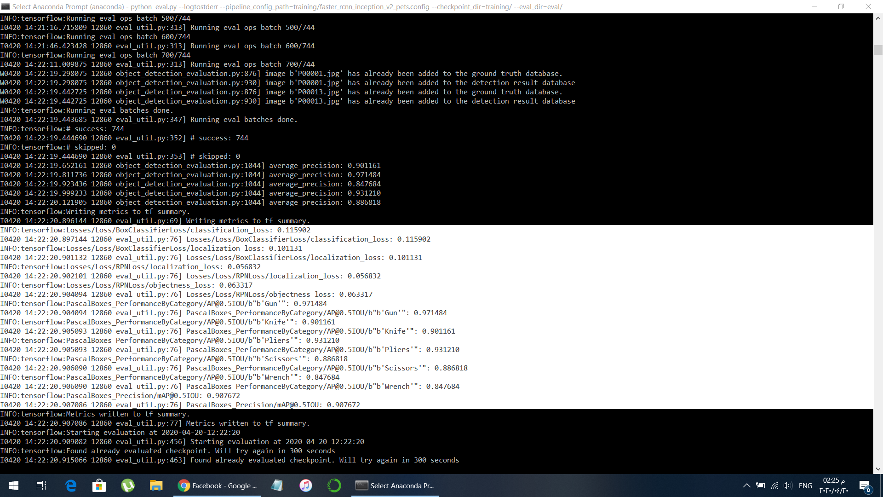Open the uTorrent taskbar icon
Image resolution: width=883 pixels, height=497 pixels.
click(x=127, y=485)
